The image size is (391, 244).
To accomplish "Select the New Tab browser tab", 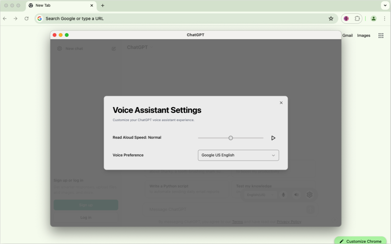I will [61, 5].
